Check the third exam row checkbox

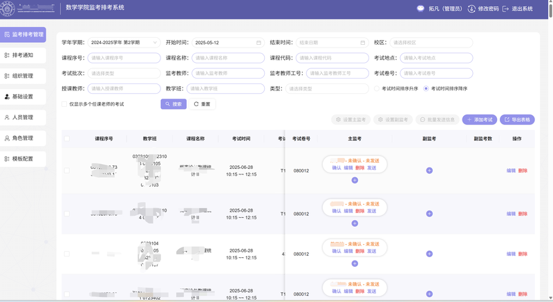[x=66, y=254]
